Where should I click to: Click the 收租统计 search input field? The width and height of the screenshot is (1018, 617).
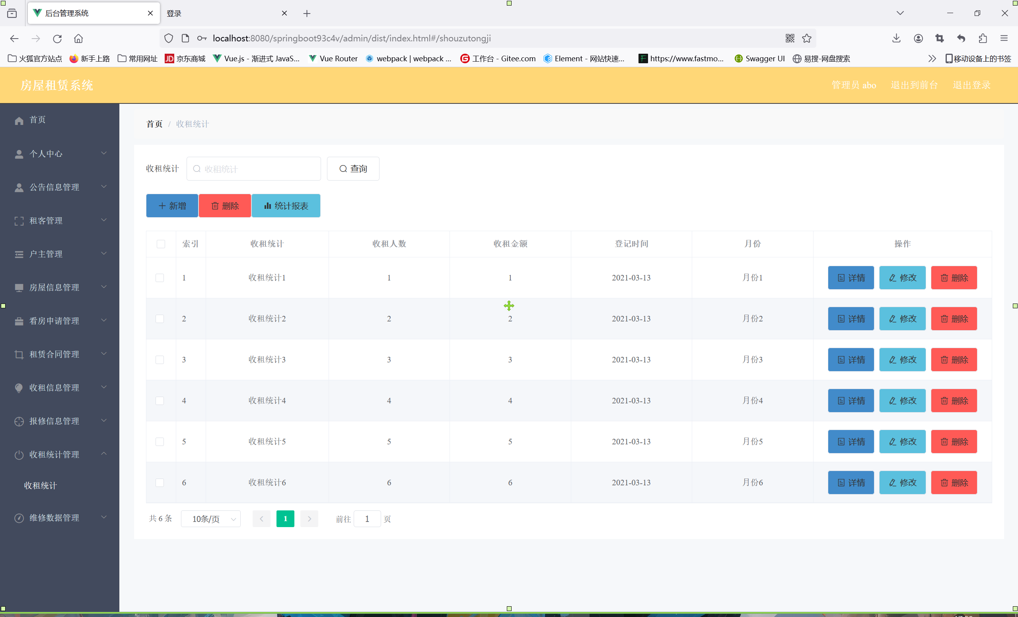254,169
